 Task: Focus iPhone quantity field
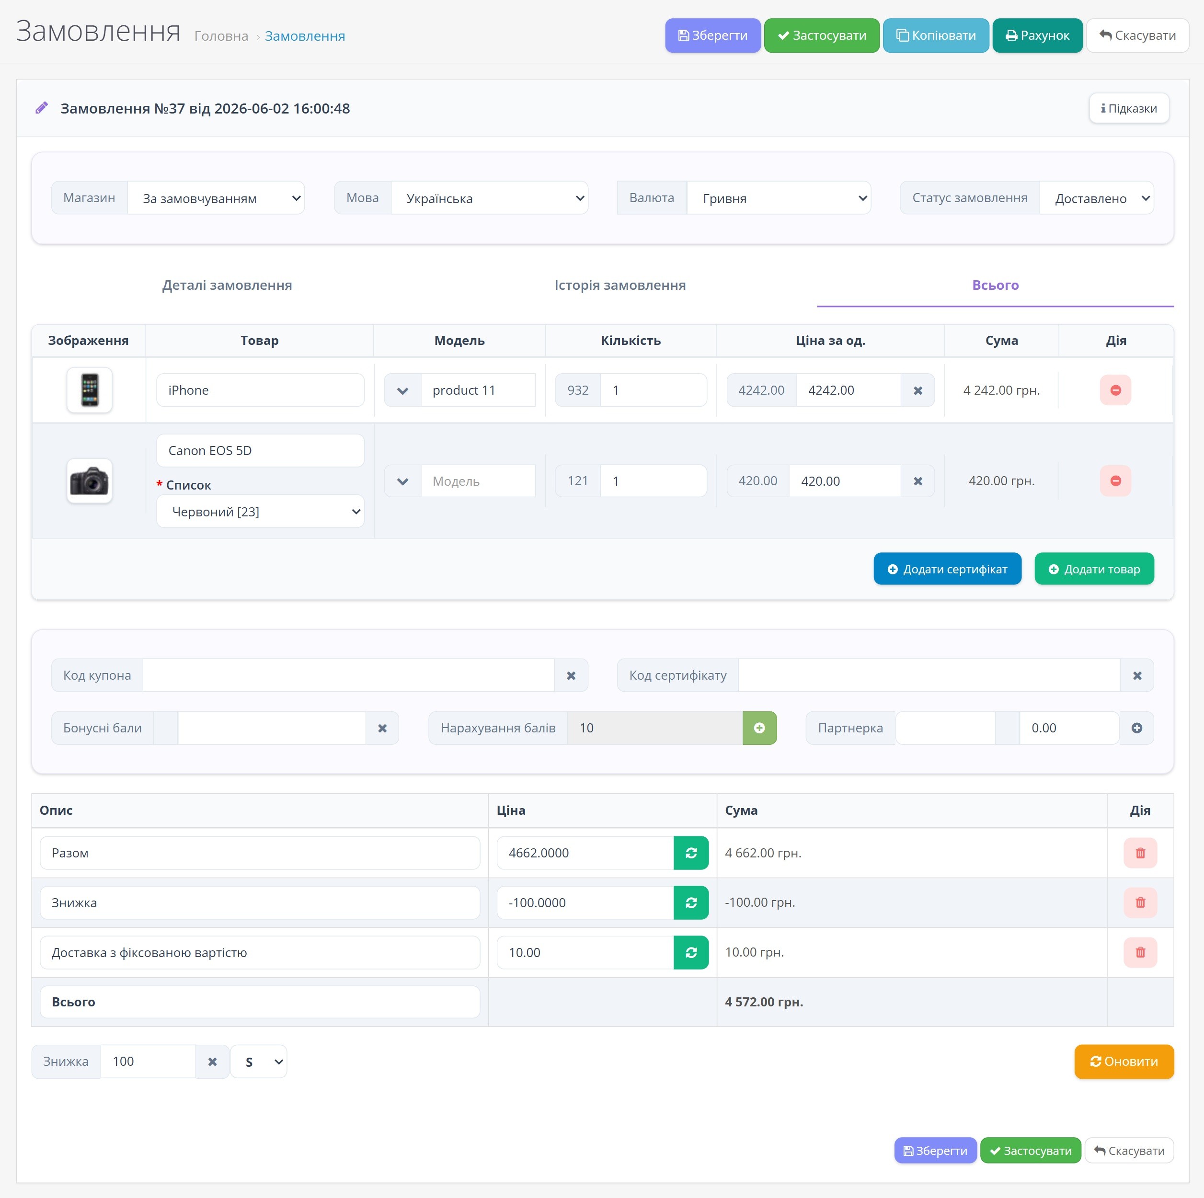click(x=653, y=390)
